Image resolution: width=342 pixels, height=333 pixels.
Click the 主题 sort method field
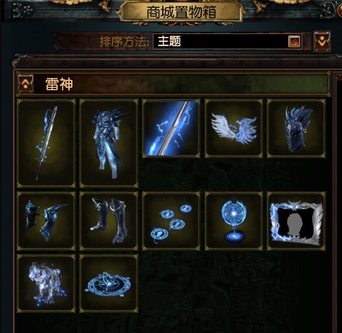pyautogui.click(x=227, y=41)
